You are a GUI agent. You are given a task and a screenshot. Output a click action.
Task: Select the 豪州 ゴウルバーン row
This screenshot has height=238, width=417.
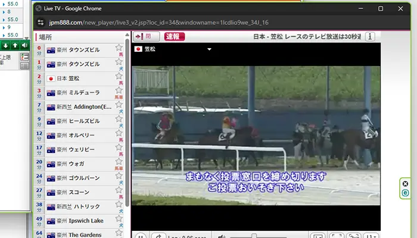[79, 178]
